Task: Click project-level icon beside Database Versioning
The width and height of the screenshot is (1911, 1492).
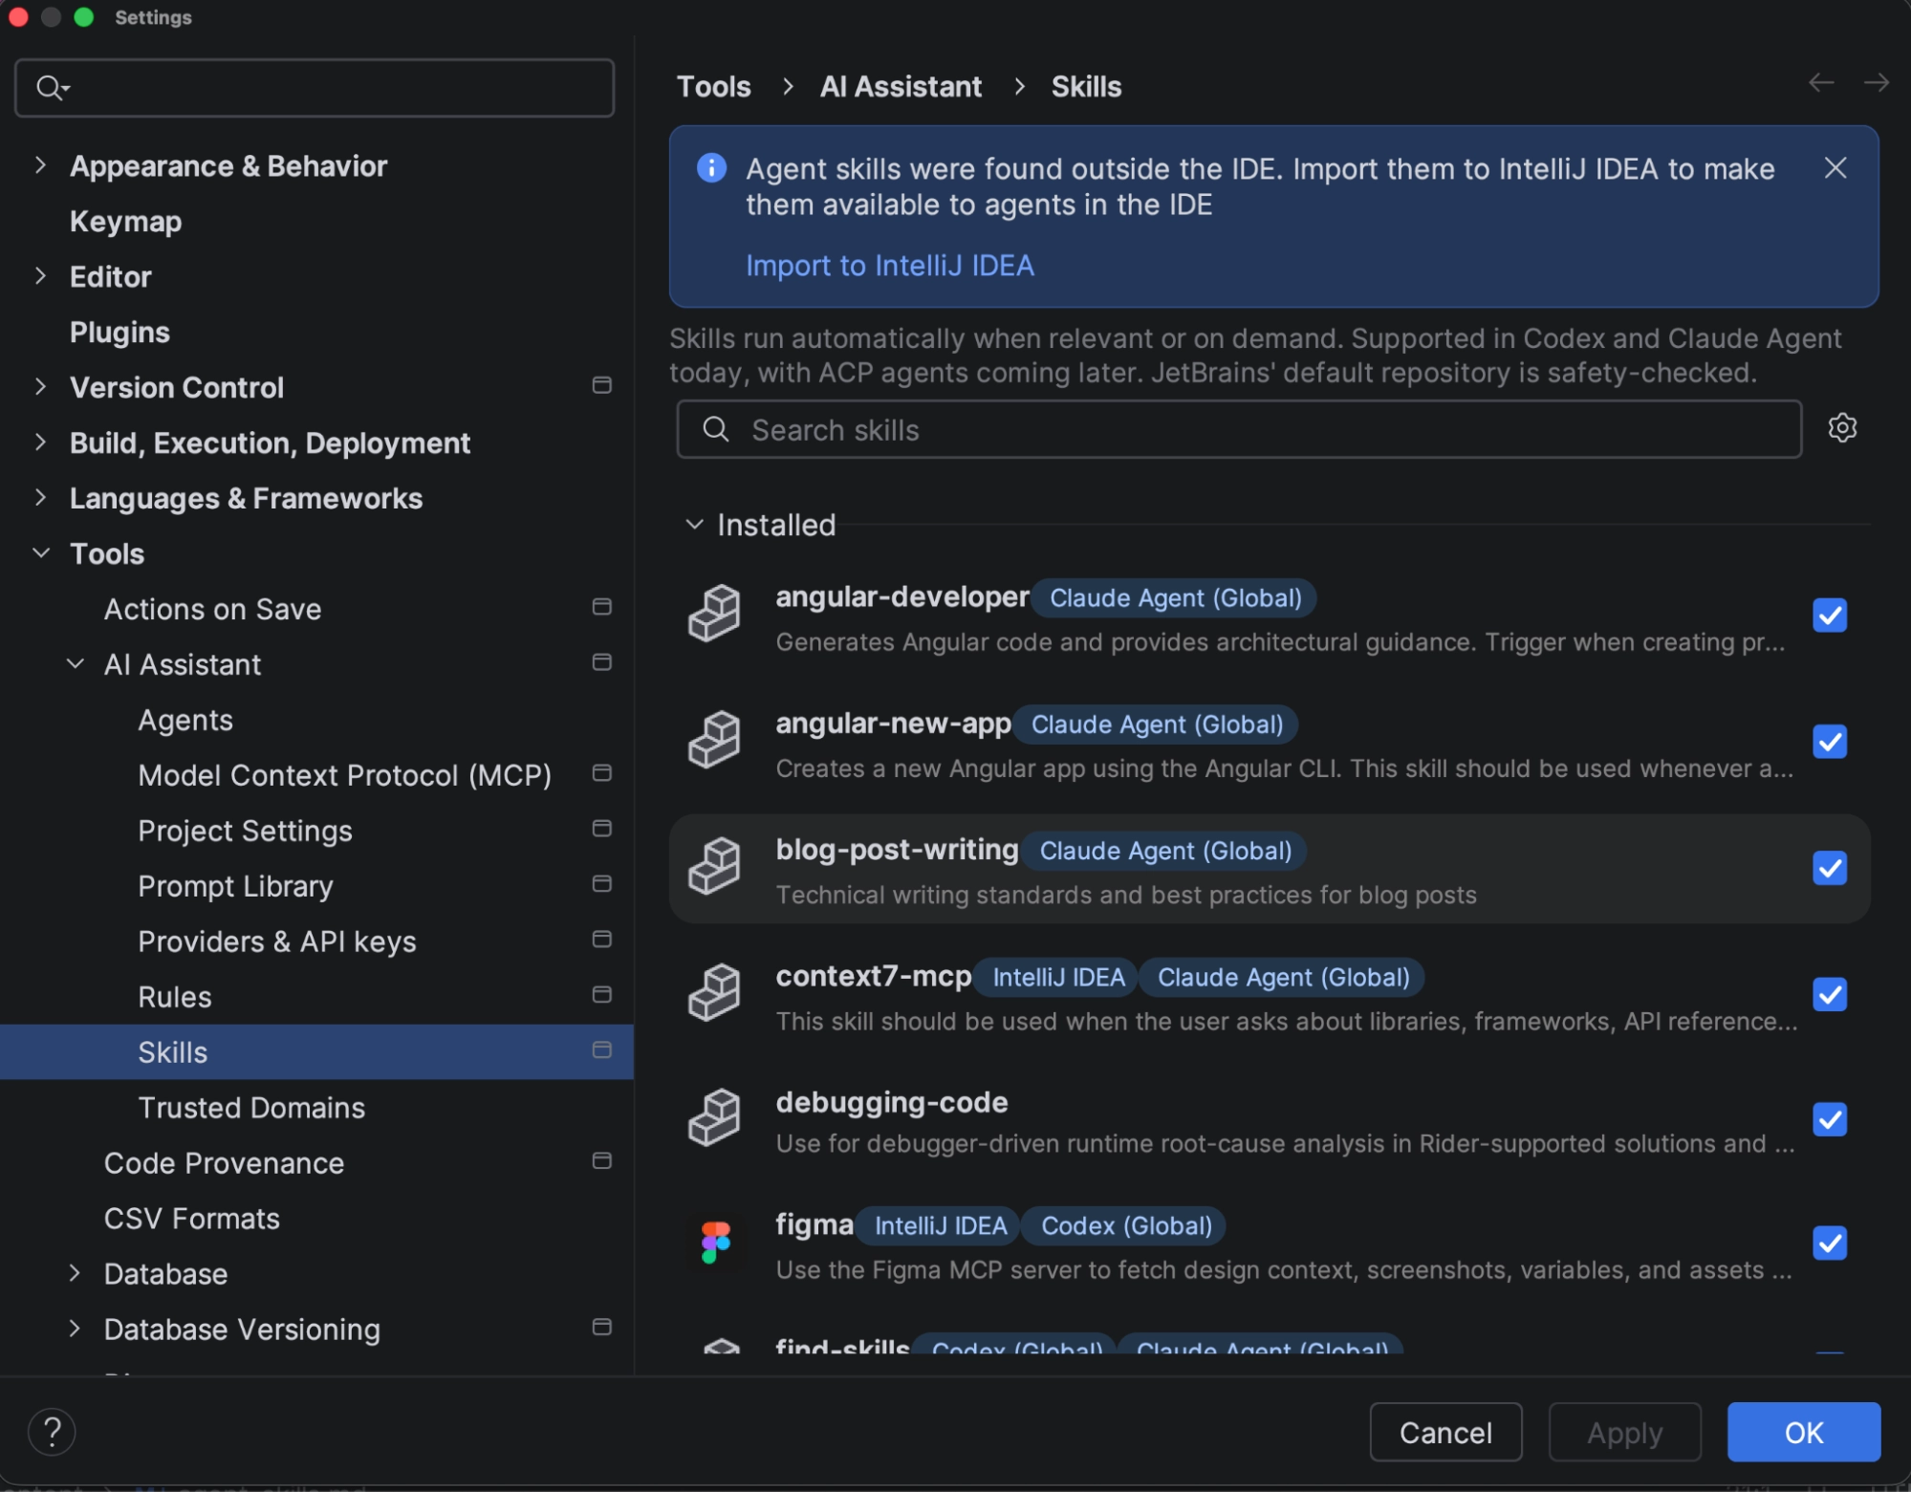Action: (x=601, y=1328)
